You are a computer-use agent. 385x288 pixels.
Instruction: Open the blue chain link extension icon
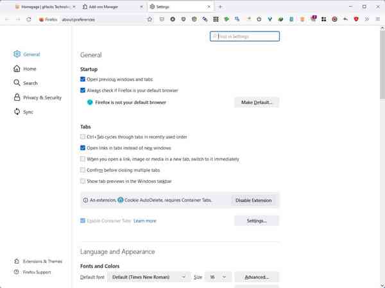click(x=205, y=19)
